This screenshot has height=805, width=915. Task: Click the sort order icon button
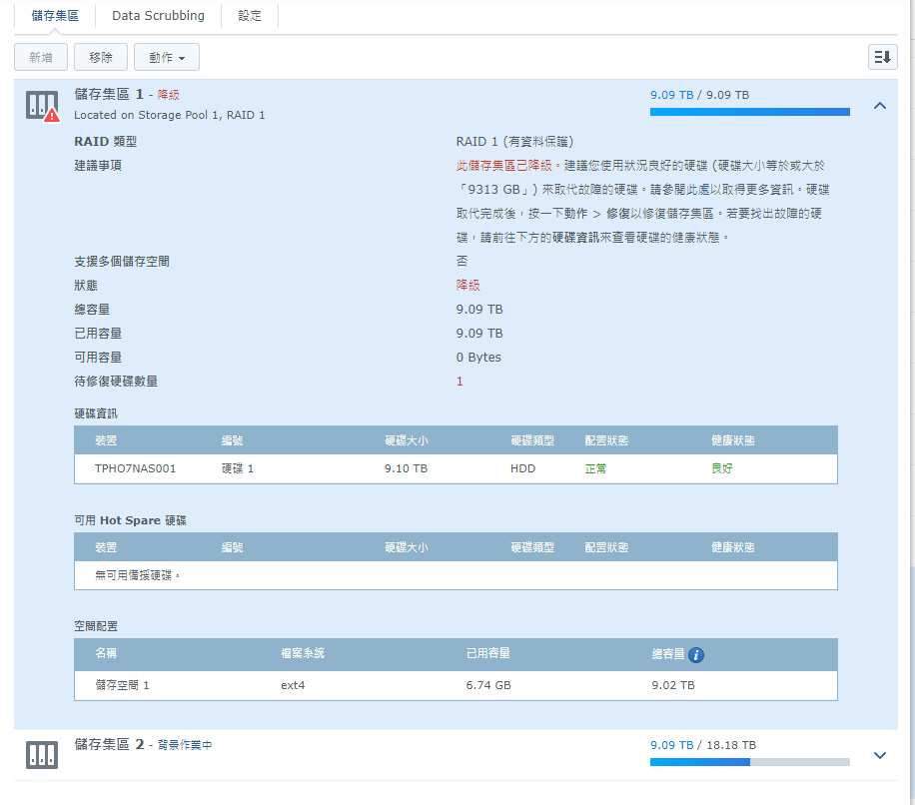882,57
